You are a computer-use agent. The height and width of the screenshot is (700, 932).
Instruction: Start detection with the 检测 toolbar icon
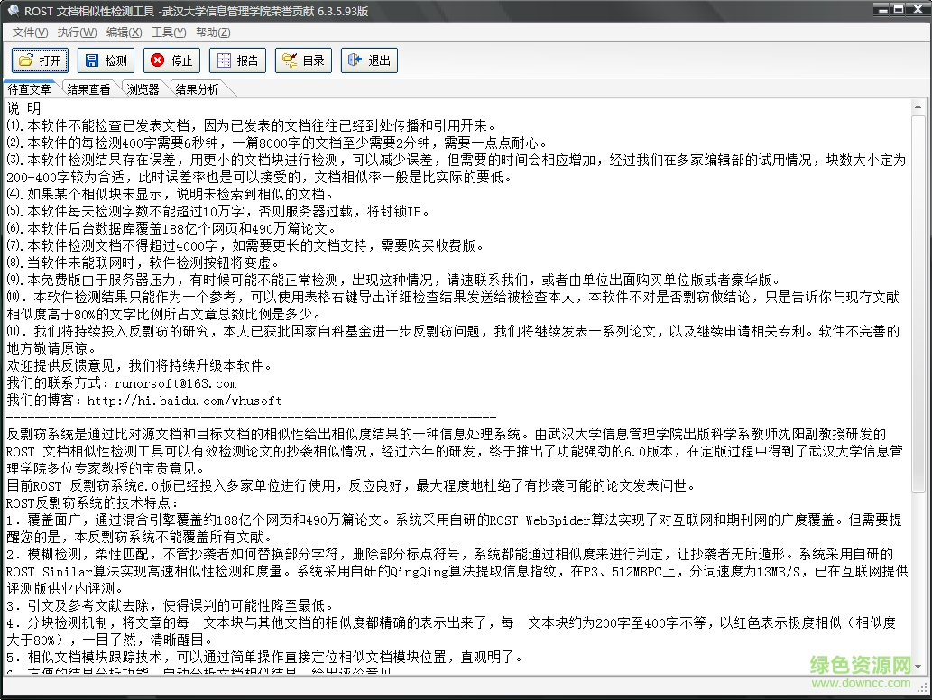(x=106, y=60)
